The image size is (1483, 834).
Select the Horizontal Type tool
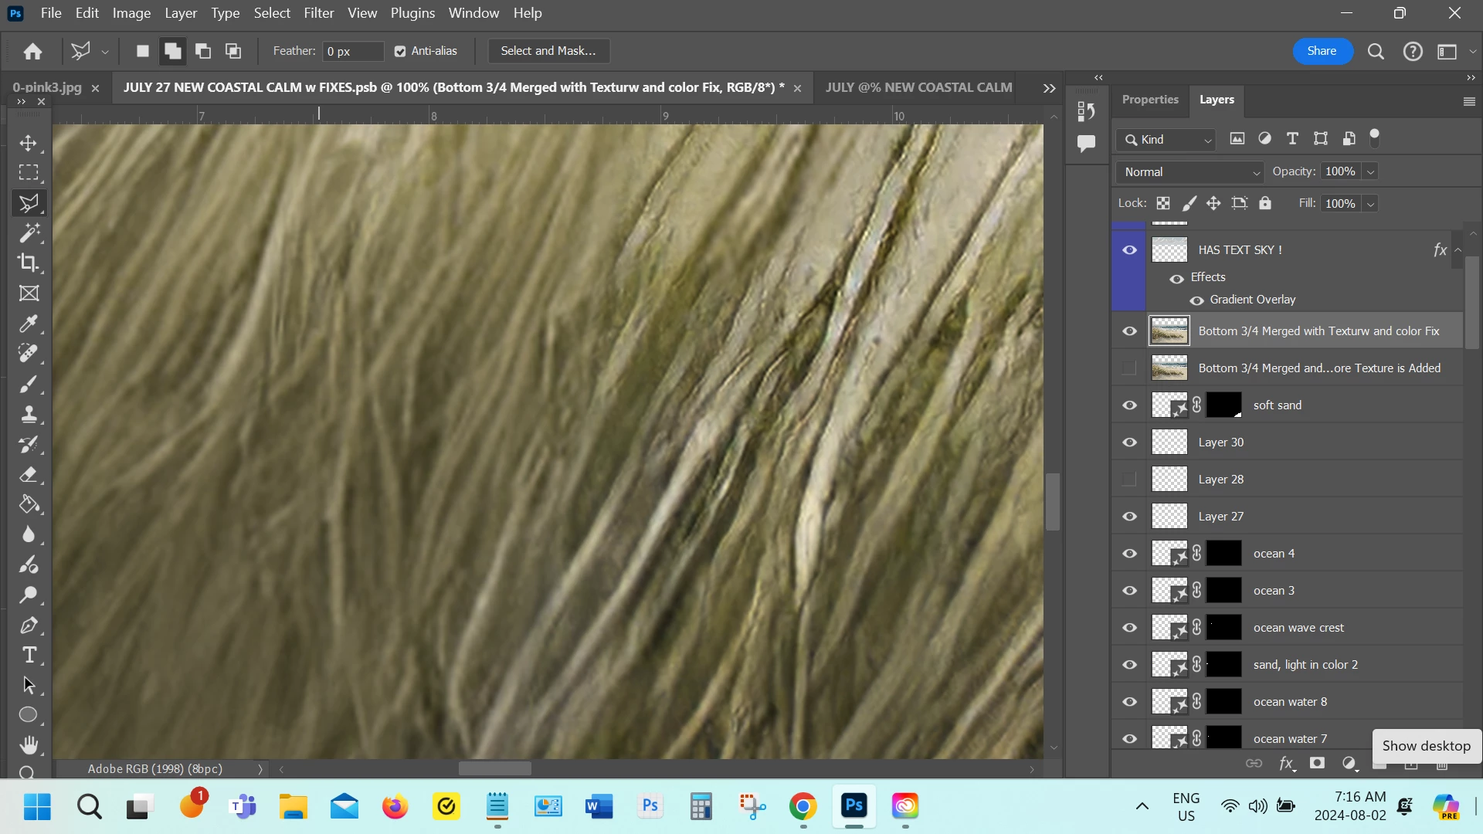[x=29, y=655]
